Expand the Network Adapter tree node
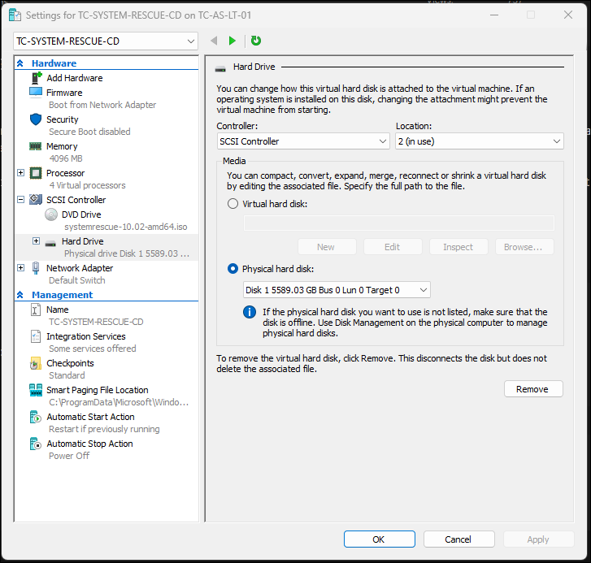 [21, 268]
